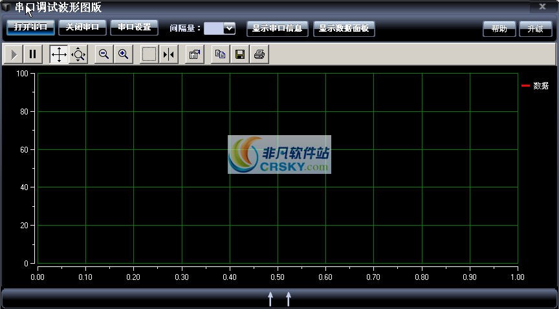Expand the 间隔量 dropdown arrow
The image size is (559, 309).
click(x=230, y=28)
